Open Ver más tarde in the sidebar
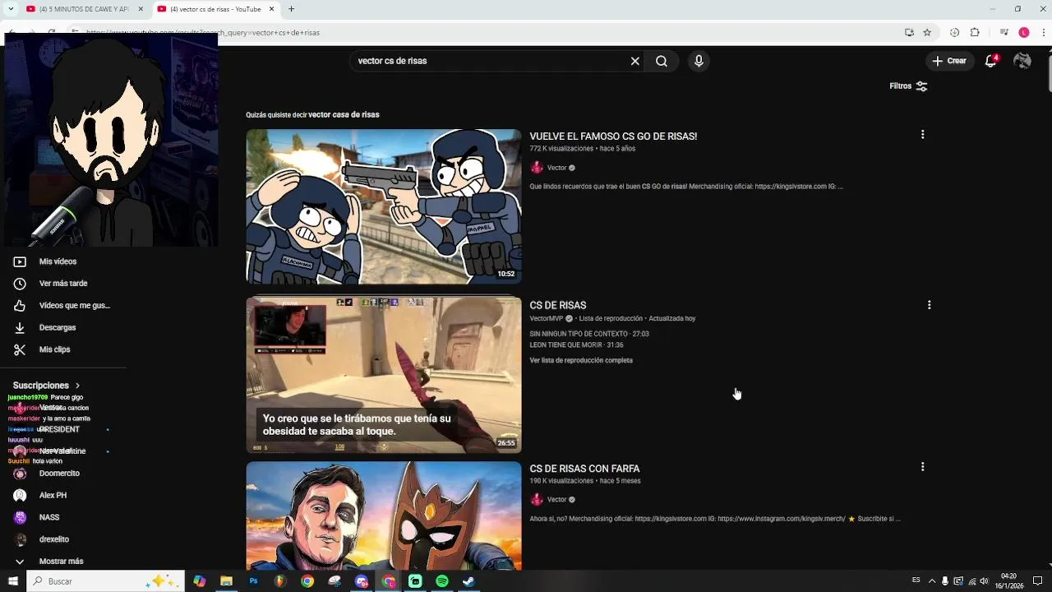This screenshot has width=1052, height=592. tap(63, 284)
